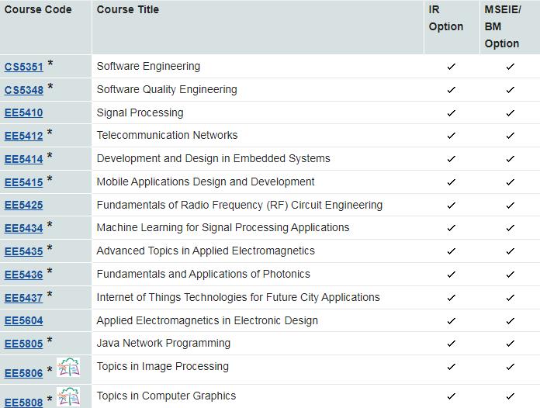Click the IR Option checkmark for Software Engineering
Screen dimensions: 540x408
(x=451, y=67)
